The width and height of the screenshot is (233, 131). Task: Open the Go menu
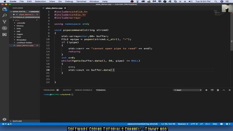(60, 1)
